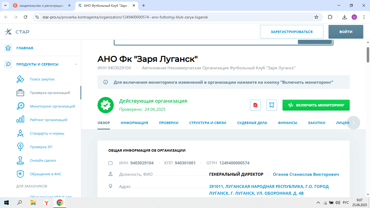Open the Поиск закупок menu link
Viewport: 370px width, 208px height.
pyautogui.click(x=42, y=79)
